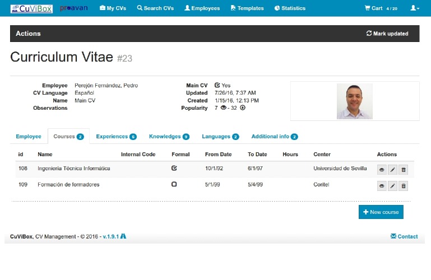Click the employee photo thumbnail
Viewport: 431px width, 280px height.
[x=355, y=101]
